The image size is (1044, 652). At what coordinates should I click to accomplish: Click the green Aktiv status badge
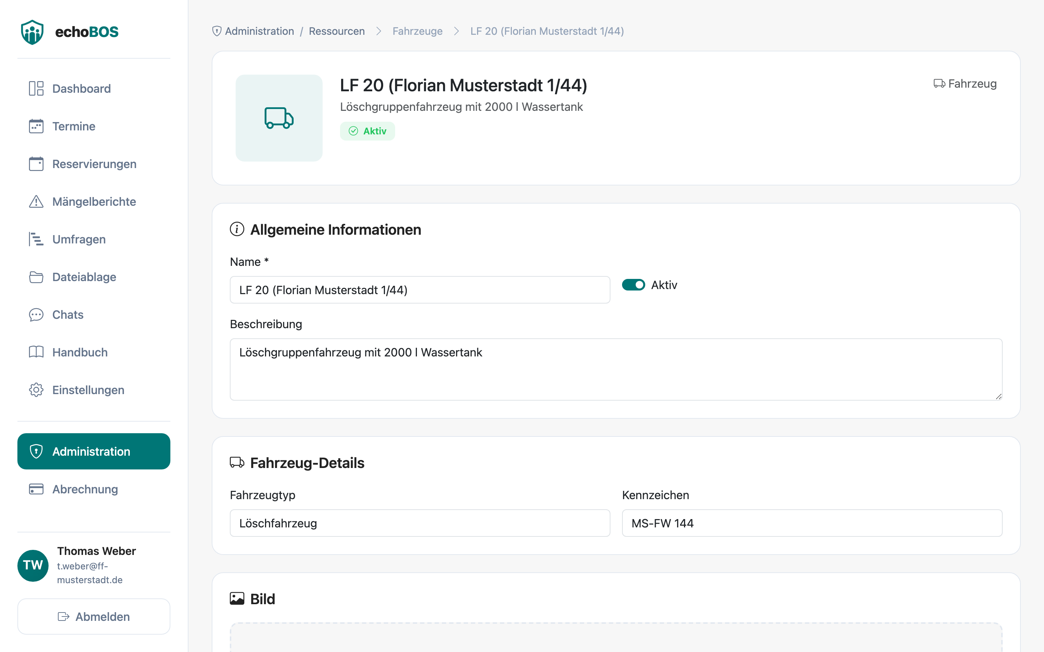(368, 131)
